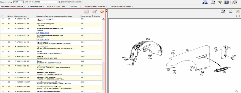
Task: Select callout 100 torx bolt on diagram
Action: coord(234,56)
